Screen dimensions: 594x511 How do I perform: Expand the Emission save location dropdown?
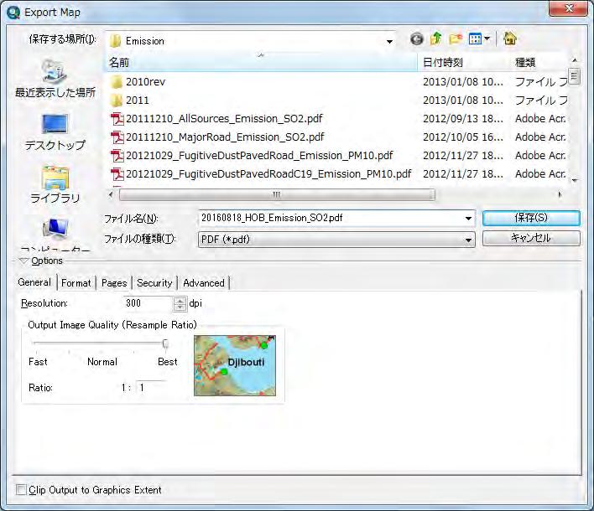click(x=389, y=41)
